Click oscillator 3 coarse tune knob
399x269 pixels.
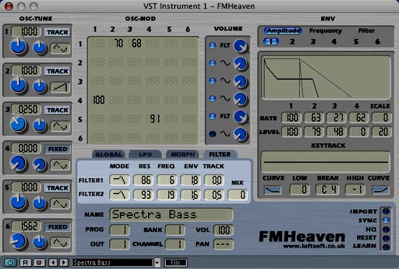[x=18, y=124]
